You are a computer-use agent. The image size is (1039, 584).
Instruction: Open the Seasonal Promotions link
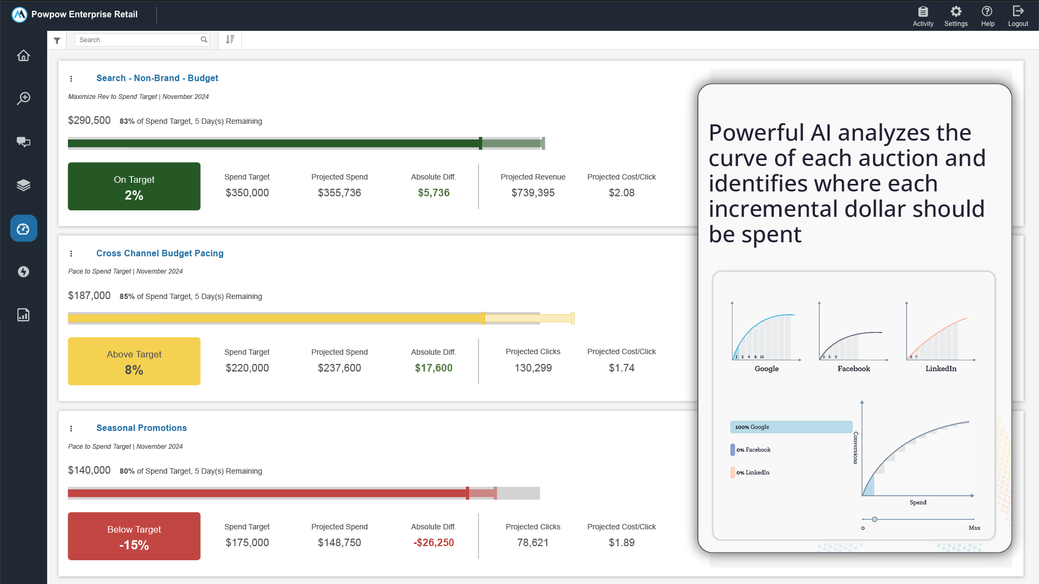coord(141,428)
